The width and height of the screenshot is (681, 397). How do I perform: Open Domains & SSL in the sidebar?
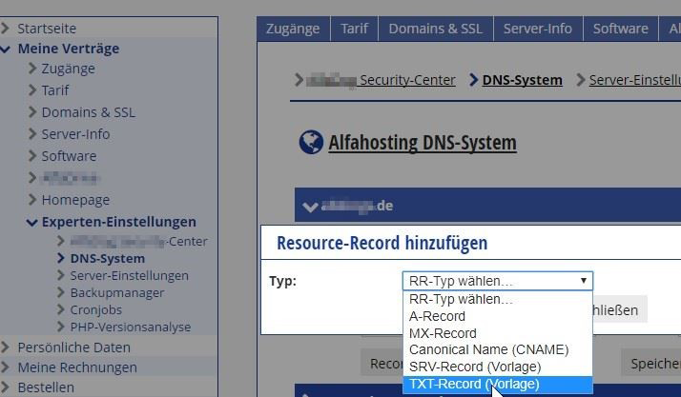(x=88, y=112)
